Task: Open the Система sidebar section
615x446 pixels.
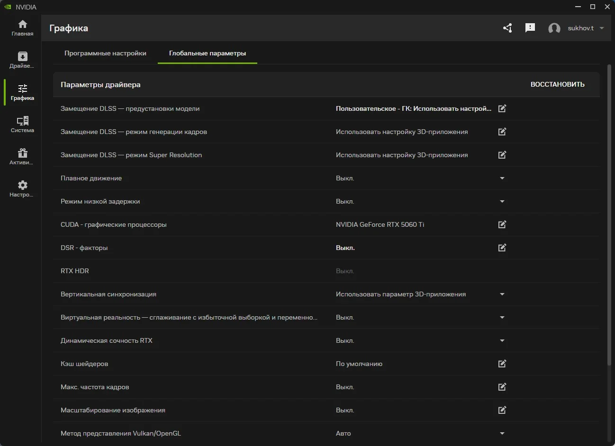Action: [x=22, y=125]
